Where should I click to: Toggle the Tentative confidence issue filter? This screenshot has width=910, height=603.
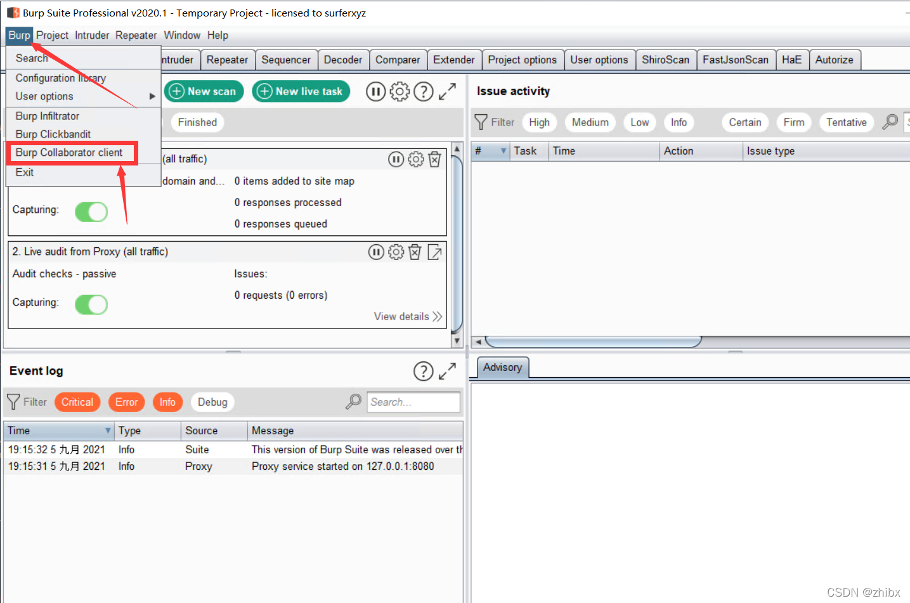pyautogui.click(x=847, y=122)
